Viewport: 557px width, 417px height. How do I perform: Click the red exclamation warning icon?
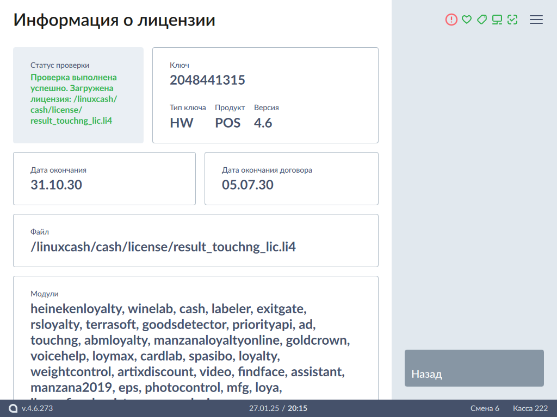coord(451,20)
